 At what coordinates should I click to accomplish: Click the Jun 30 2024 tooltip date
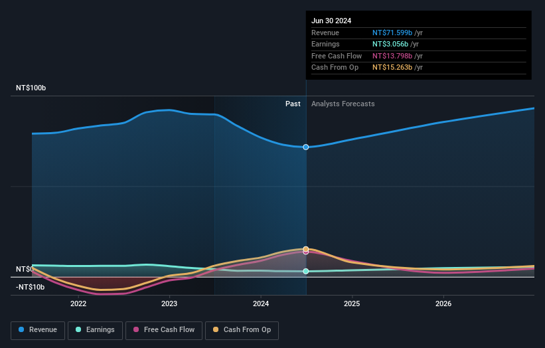coord(331,21)
